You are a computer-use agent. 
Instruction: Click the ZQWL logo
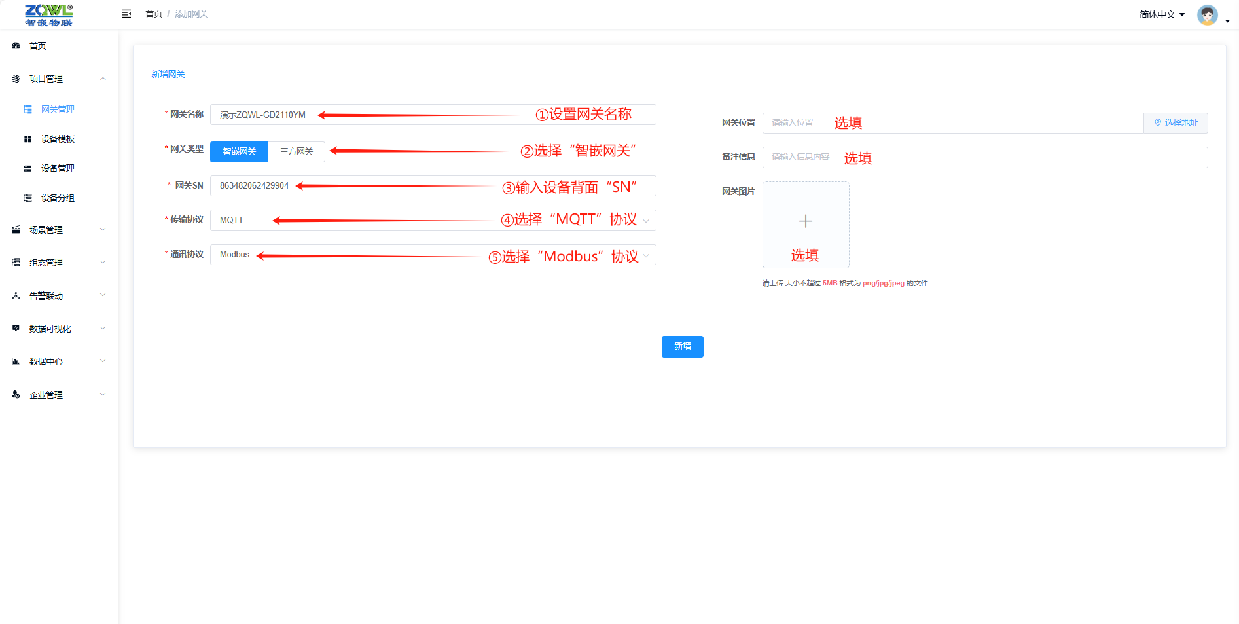point(49,14)
